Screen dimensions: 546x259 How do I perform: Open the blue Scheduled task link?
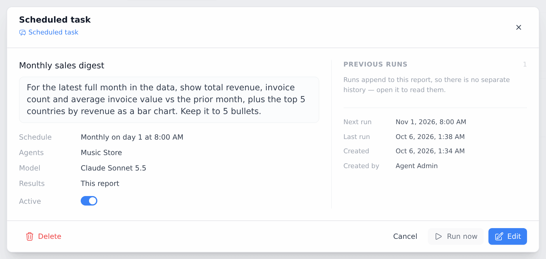coord(53,32)
